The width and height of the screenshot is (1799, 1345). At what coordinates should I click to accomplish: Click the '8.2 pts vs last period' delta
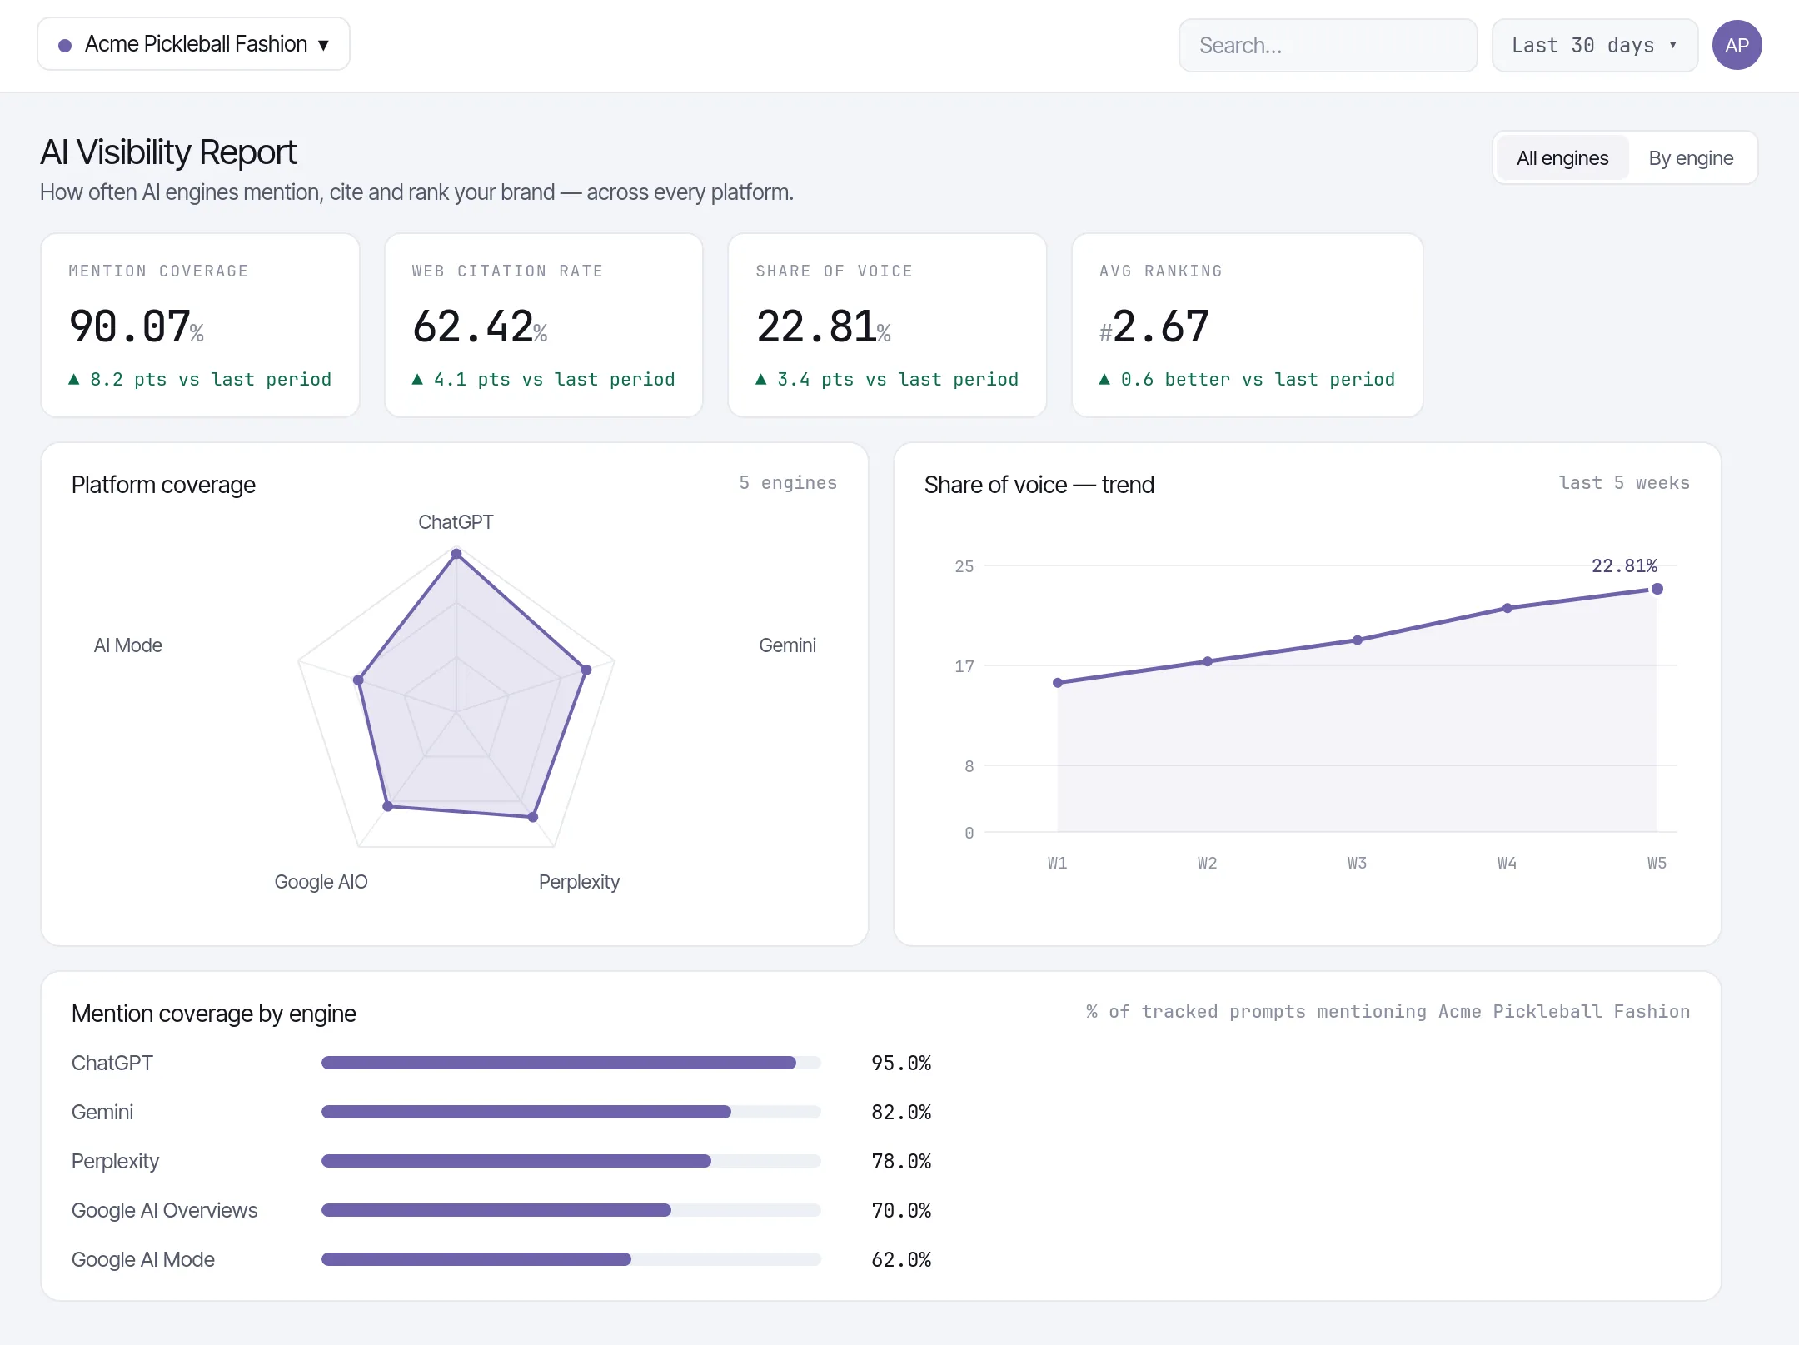pos(200,379)
